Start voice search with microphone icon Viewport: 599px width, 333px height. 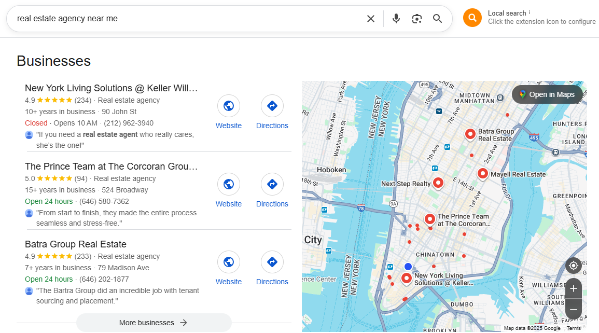click(396, 19)
